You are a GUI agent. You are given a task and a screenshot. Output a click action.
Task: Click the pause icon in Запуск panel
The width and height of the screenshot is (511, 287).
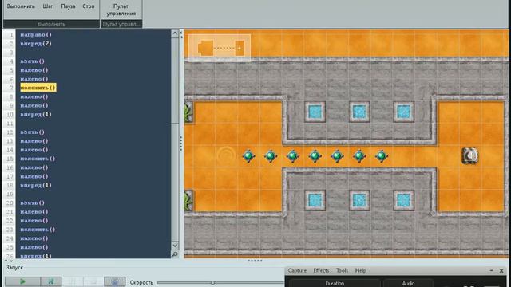tap(73, 281)
